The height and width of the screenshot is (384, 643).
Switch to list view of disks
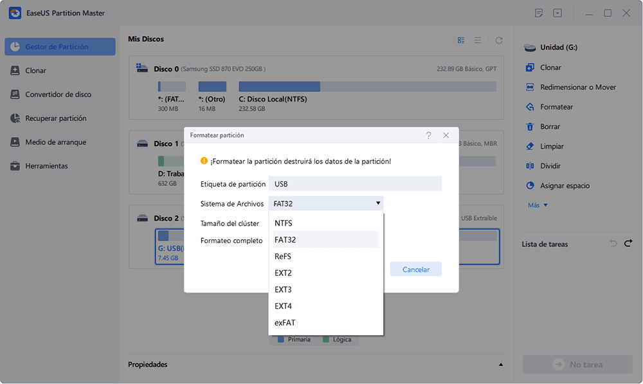(478, 41)
